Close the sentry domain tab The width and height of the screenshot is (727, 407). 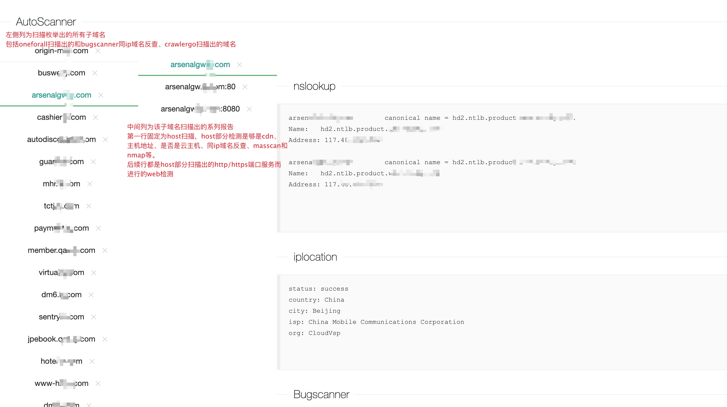tap(94, 317)
